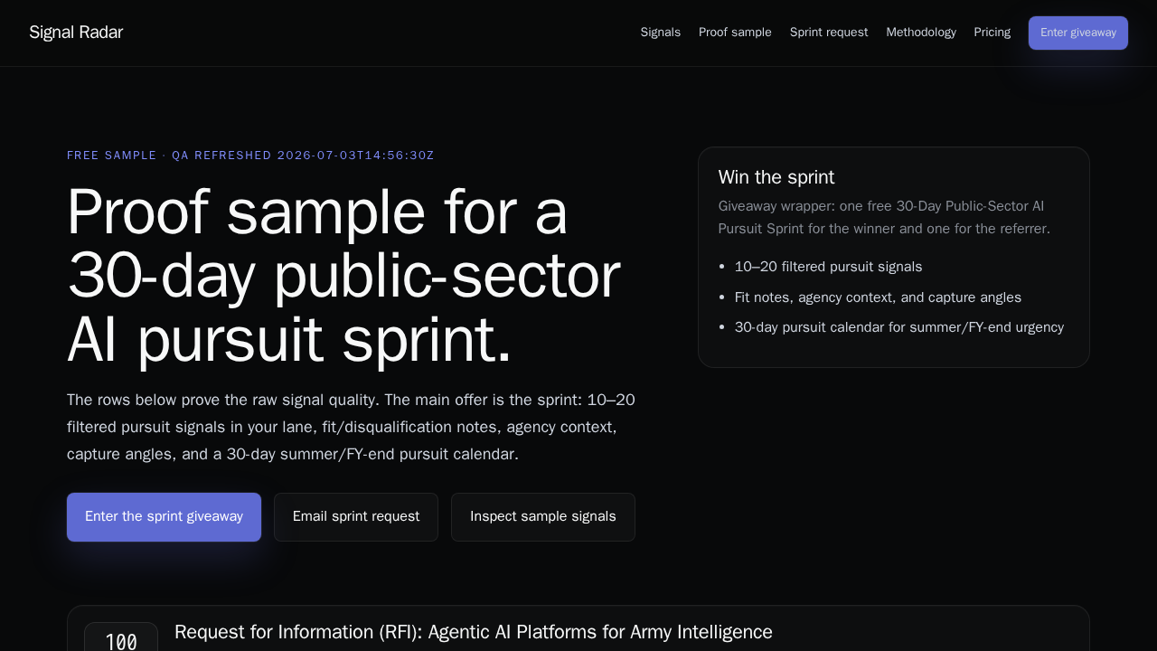Viewport: 1157px width, 651px height.
Task: Open the Army Intelligence RFI title
Action: (x=474, y=632)
